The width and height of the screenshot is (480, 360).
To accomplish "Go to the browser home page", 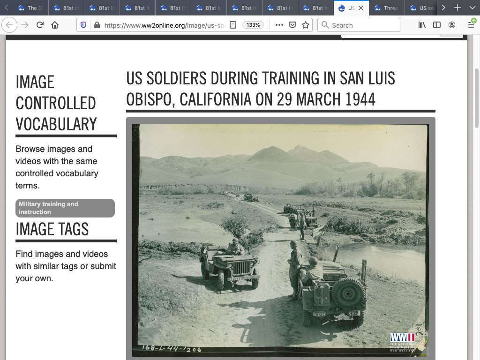I will coord(55,25).
